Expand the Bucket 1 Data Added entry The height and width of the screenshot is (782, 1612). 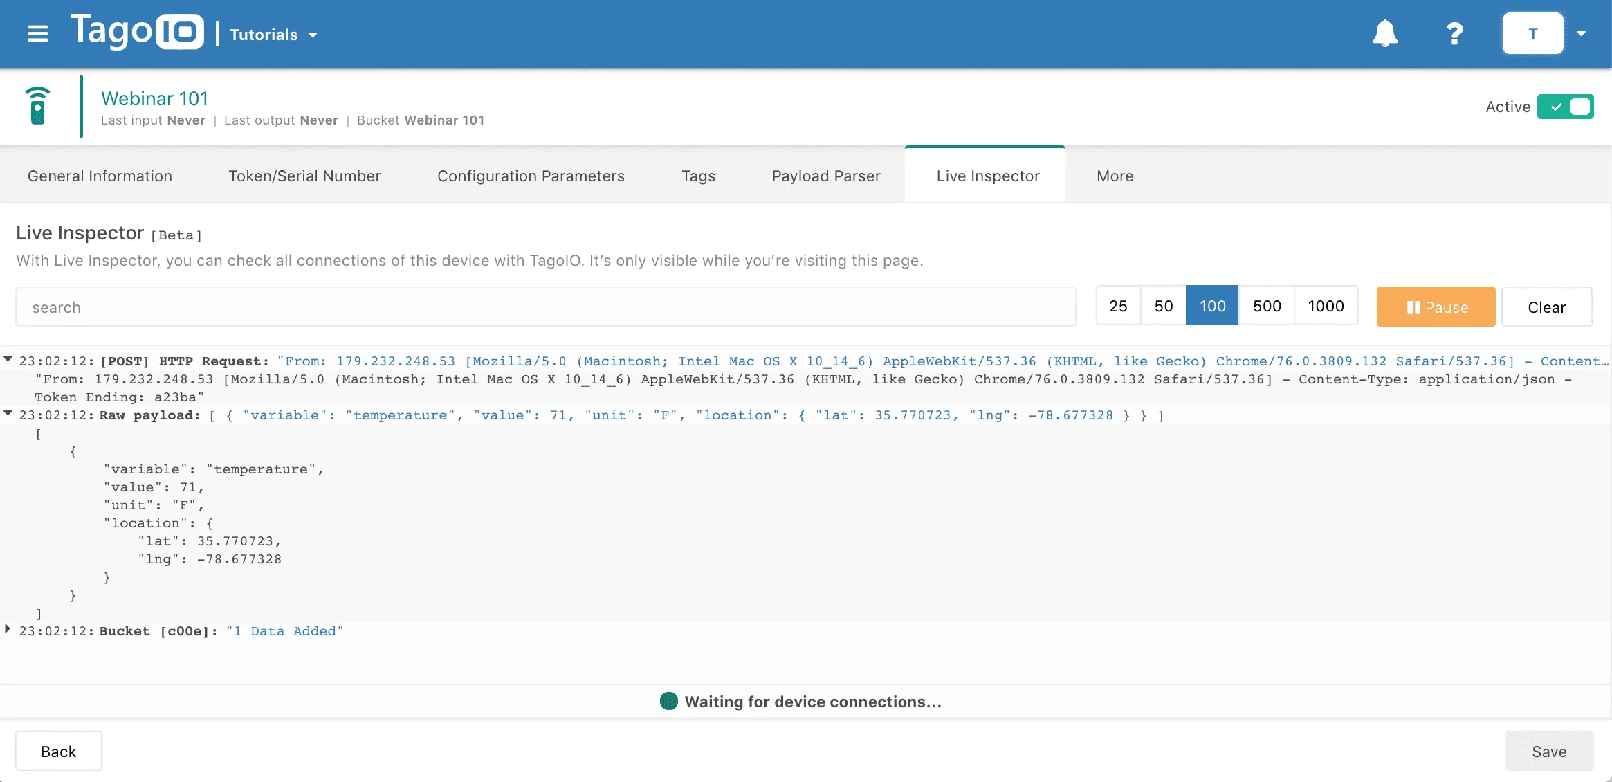8,629
